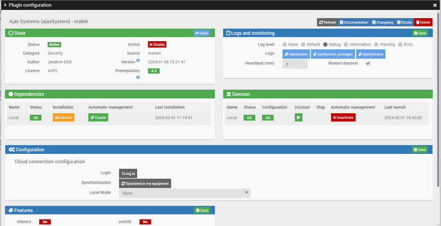
Task: Click the Dependencies header icon
Action: pos(10,94)
